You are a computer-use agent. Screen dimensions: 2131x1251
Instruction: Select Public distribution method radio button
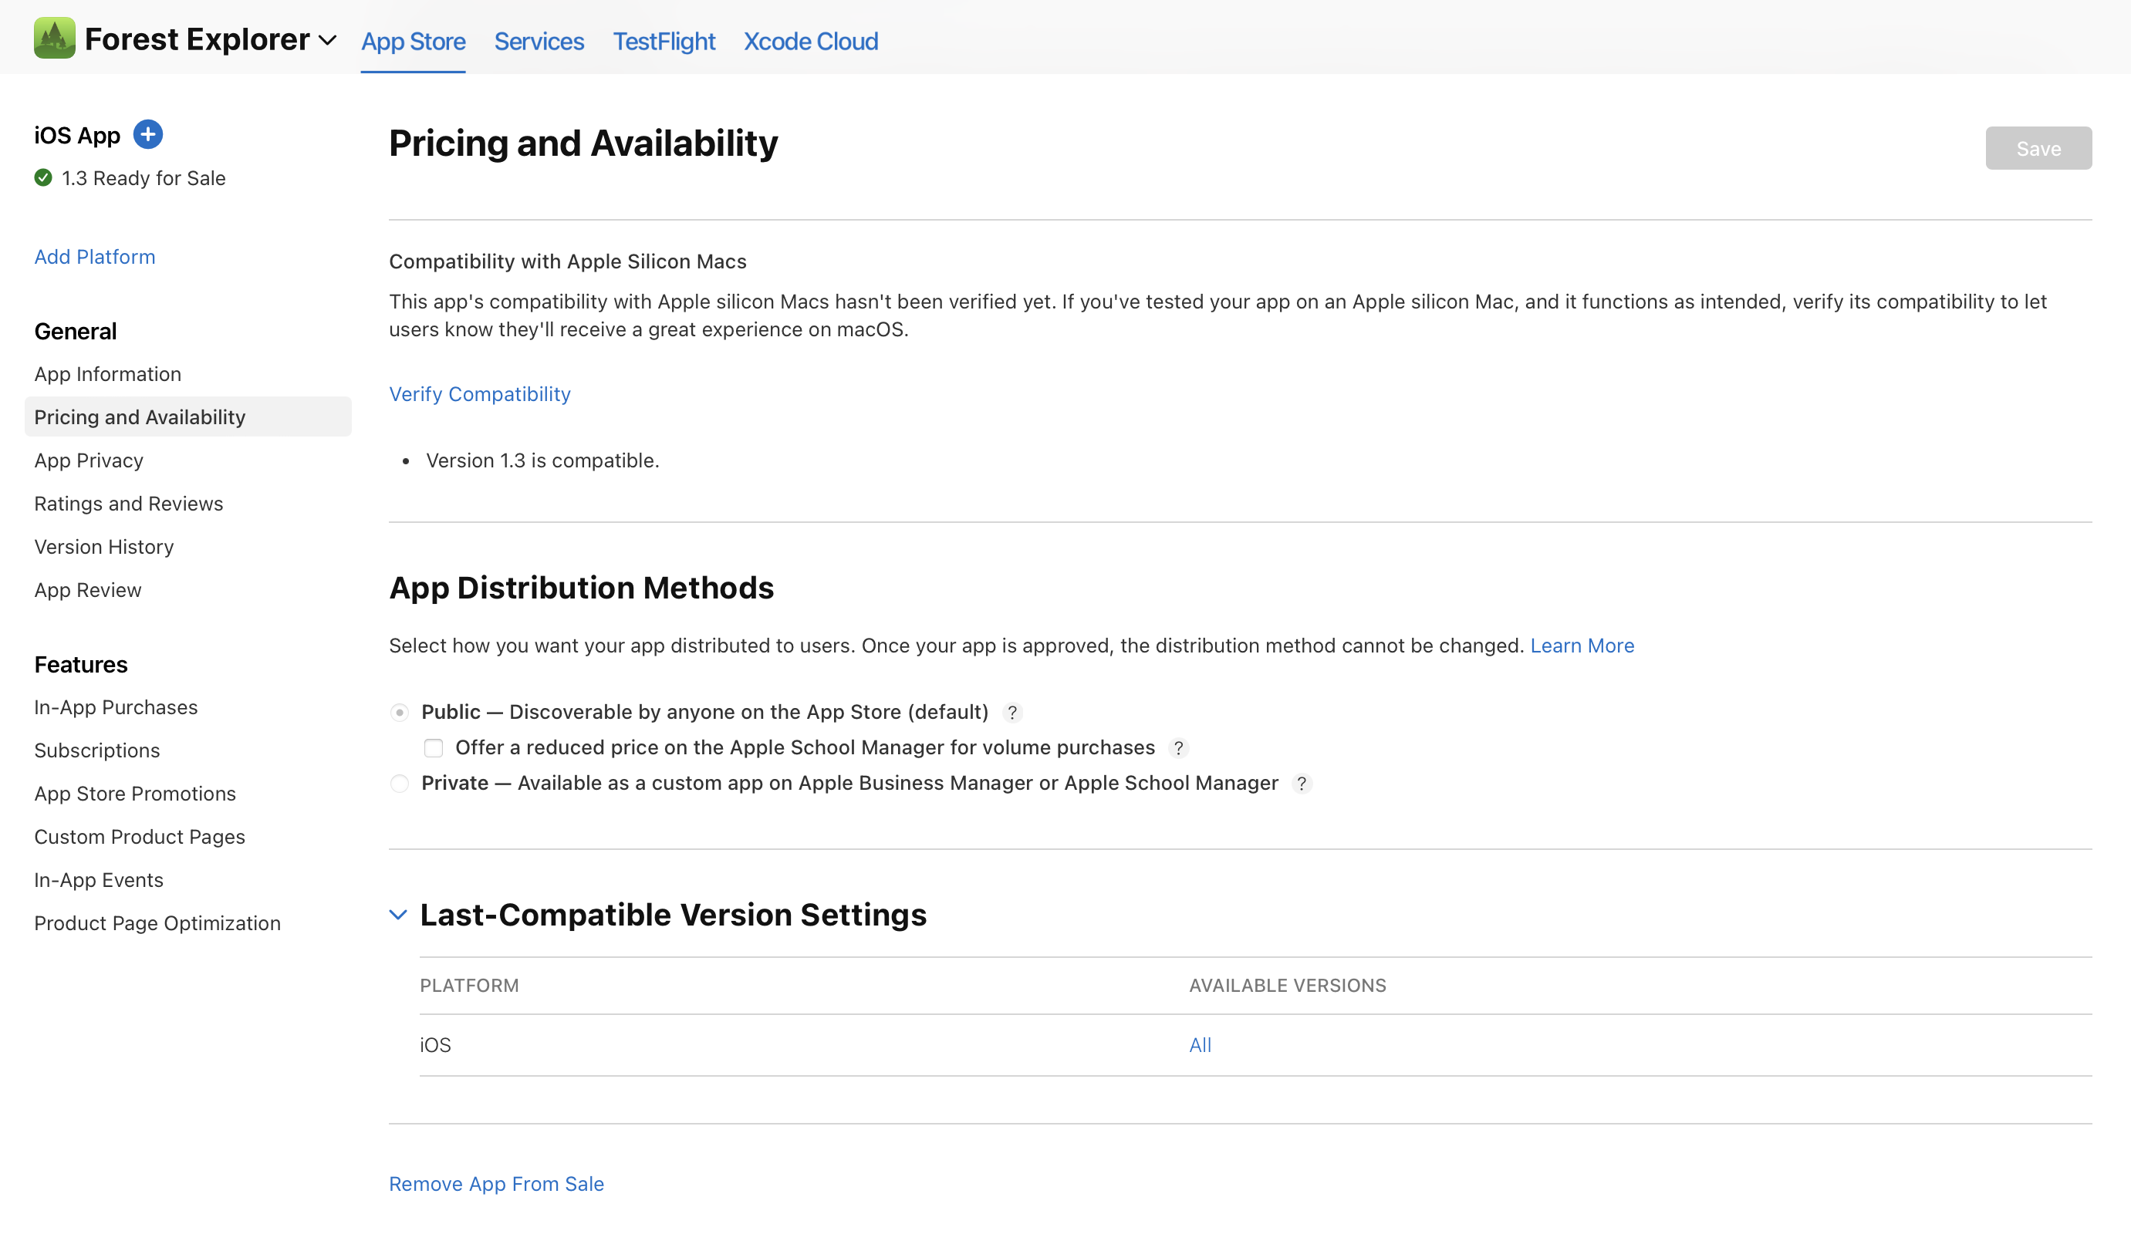click(399, 712)
